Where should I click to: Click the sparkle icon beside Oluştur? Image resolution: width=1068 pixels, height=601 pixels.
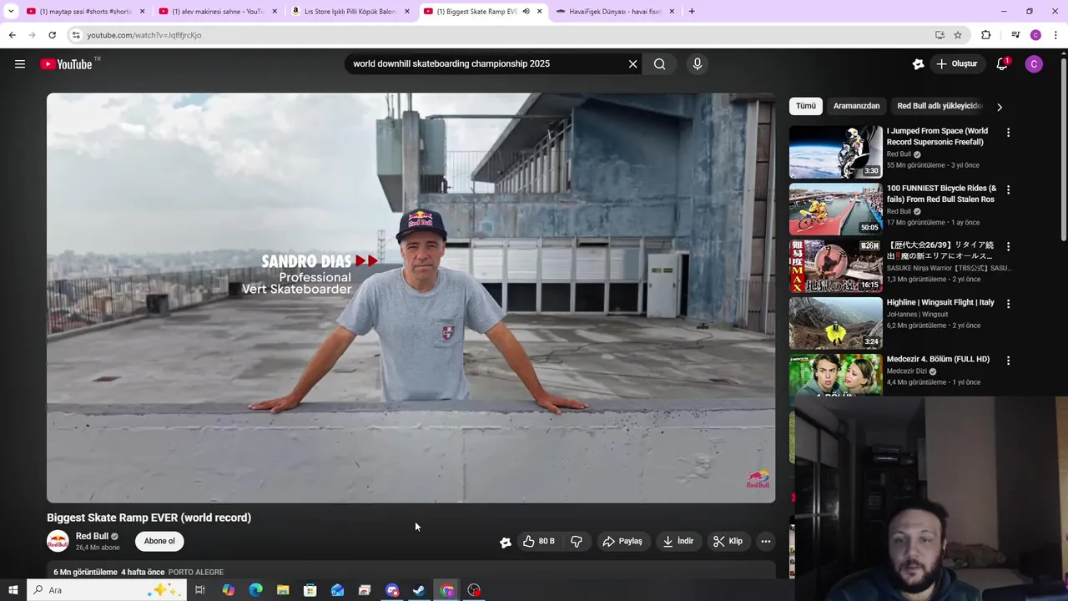pos(918,64)
